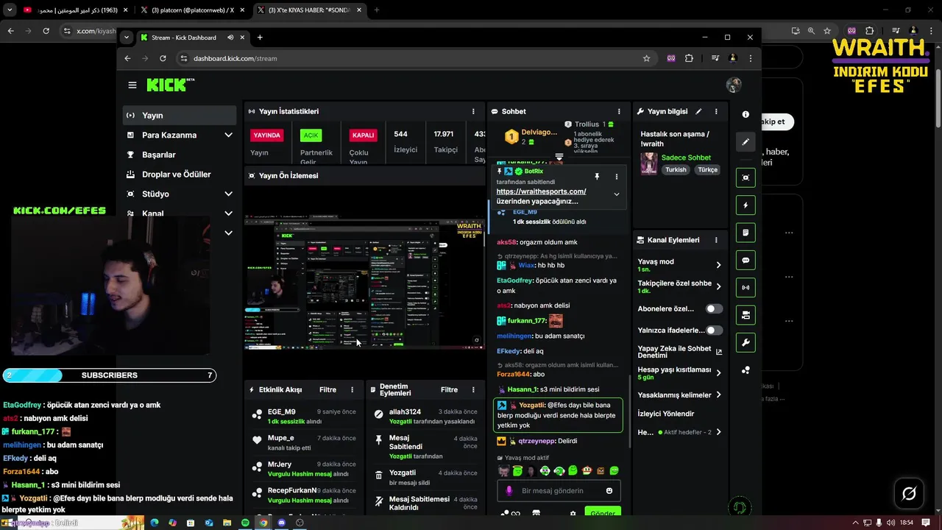Click the Sadece Sohbet category link
The image size is (942, 530).
tap(686, 158)
